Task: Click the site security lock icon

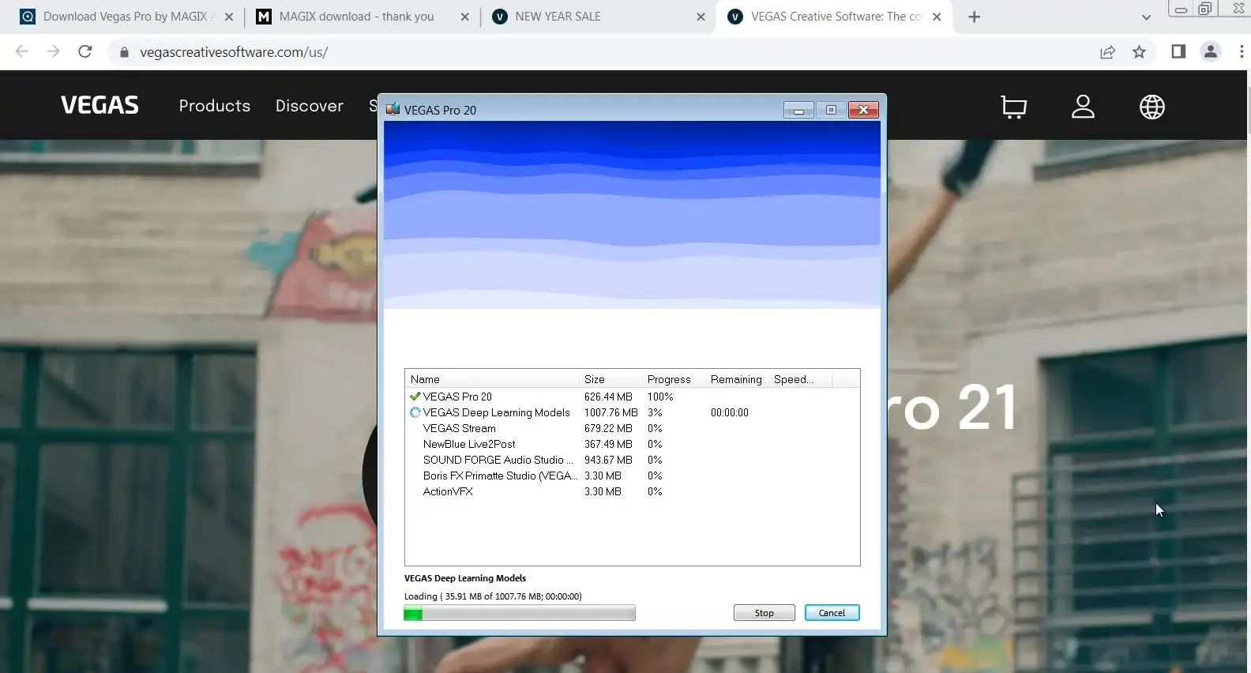Action: click(123, 52)
